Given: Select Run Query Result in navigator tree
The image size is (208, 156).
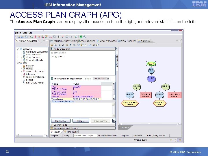Looking at the screenshot, I should click(x=34, y=83).
